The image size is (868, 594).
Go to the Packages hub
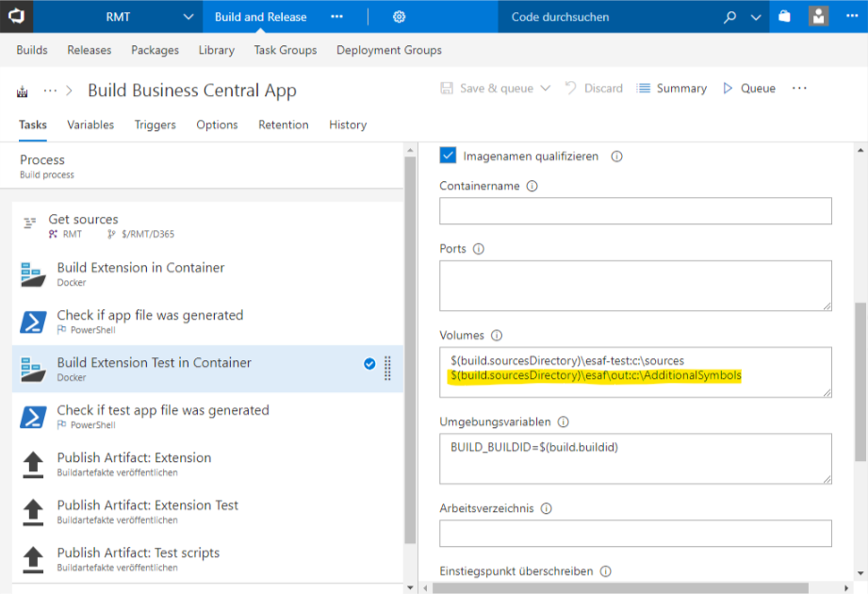tap(155, 50)
